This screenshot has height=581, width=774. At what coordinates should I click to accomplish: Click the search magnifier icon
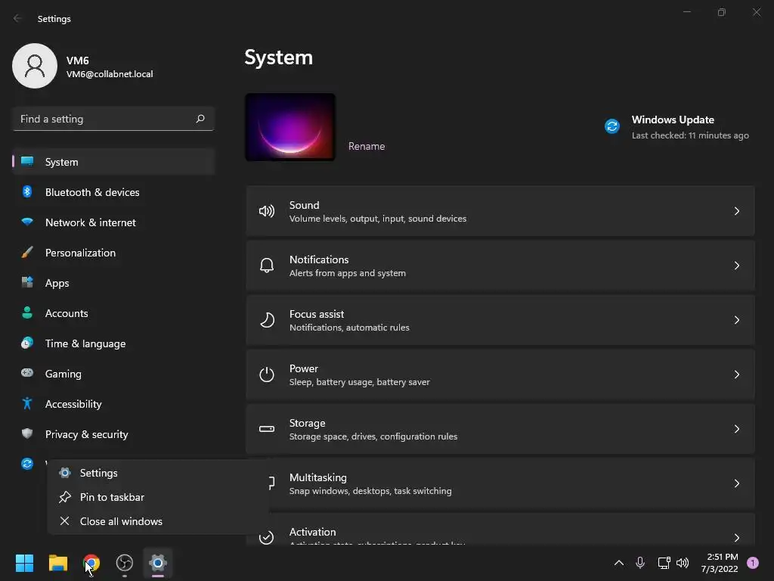[200, 119]
